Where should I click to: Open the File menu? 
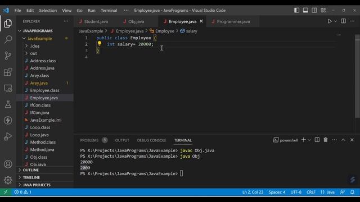(x=17, y=10)
